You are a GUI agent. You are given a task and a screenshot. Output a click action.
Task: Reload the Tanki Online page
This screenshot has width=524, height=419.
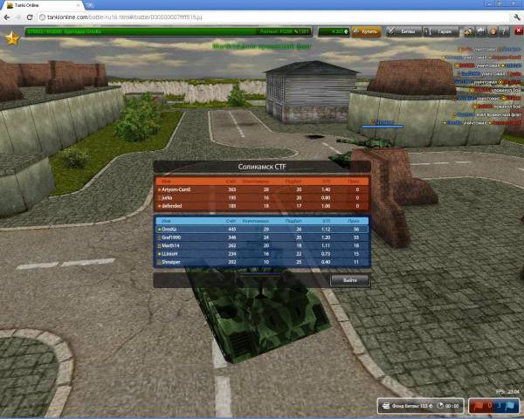30,17
